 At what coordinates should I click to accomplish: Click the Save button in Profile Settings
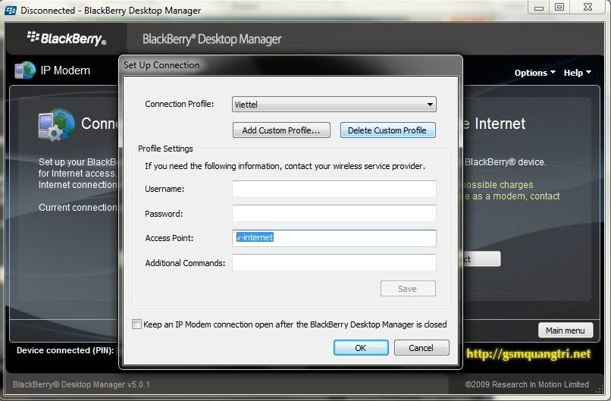408,289
